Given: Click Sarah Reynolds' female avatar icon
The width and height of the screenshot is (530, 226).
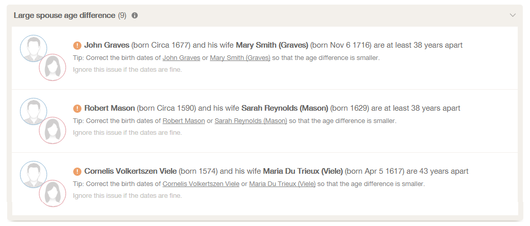Looking at the screenshot, I should (52, 130).
